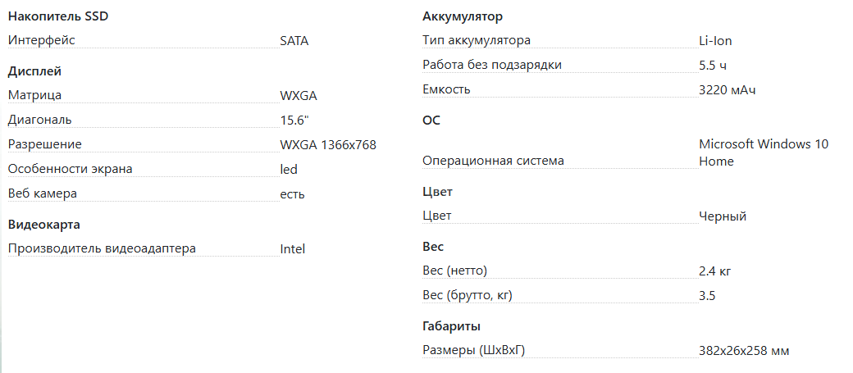The height and width of the screenshot is (373, 853).
Task: Click the "Видеокарта" section heading
Action: click(x=43, y=224)
